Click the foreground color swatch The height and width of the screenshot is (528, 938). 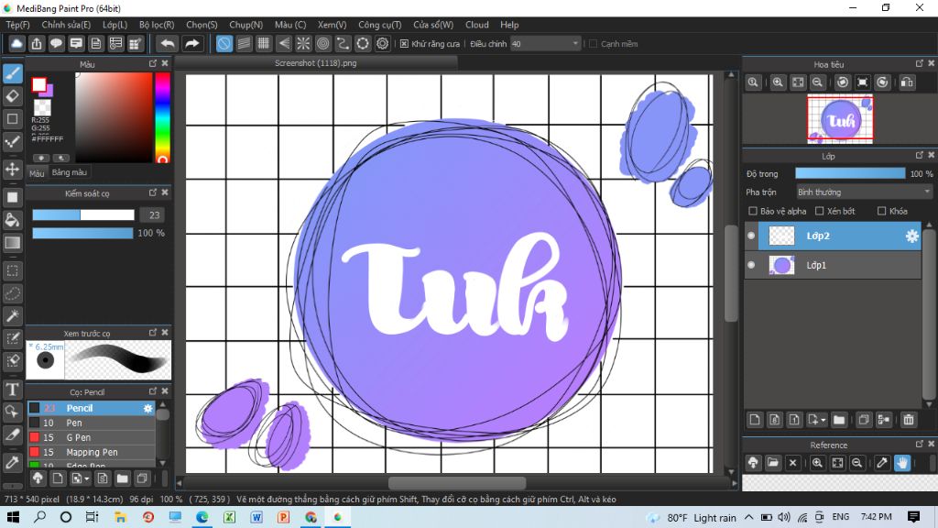[38, 85]
